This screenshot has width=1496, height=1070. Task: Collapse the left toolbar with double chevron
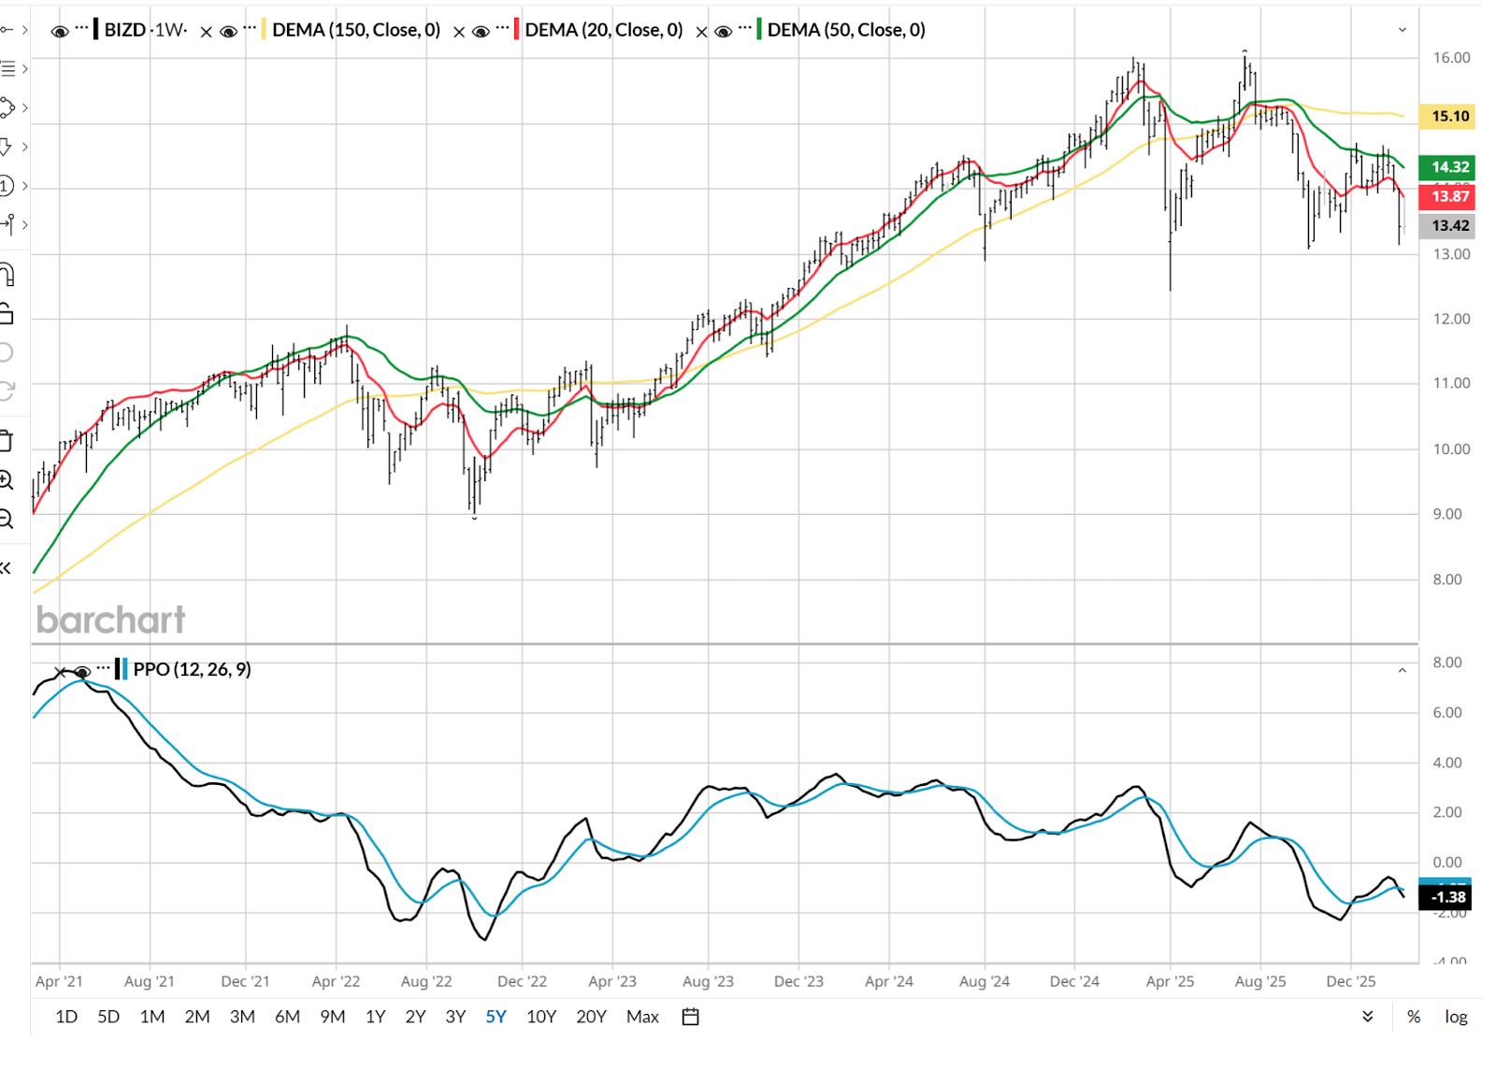(6, 568)
